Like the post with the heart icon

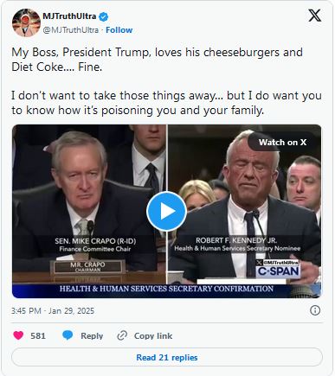pos(18,335)
